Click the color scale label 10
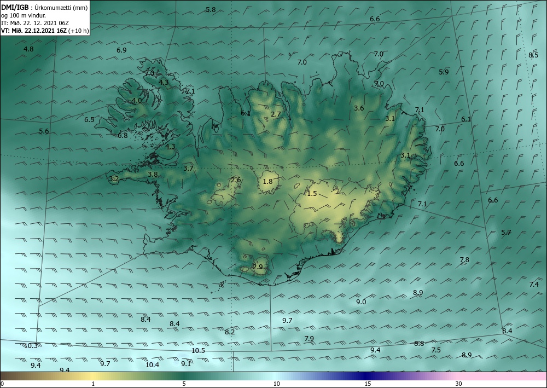 [276, 384]
